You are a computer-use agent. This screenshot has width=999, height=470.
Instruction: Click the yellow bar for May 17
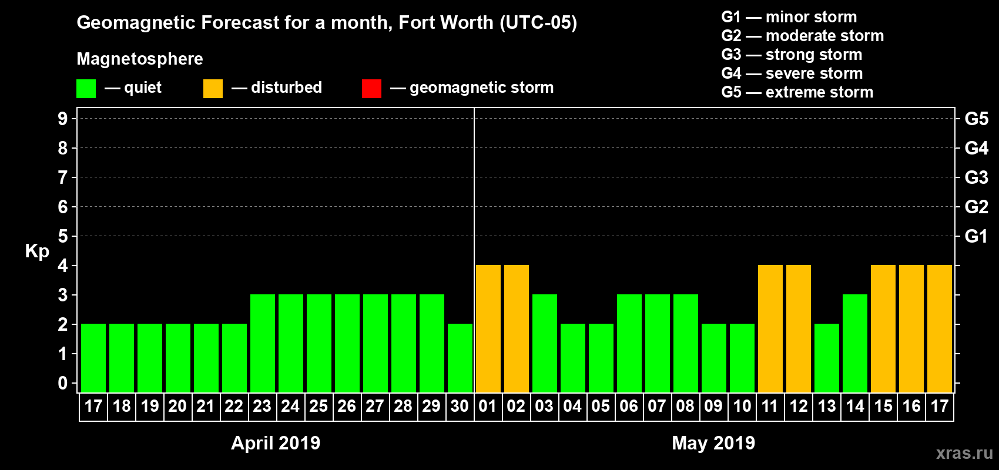coord(940,329)
